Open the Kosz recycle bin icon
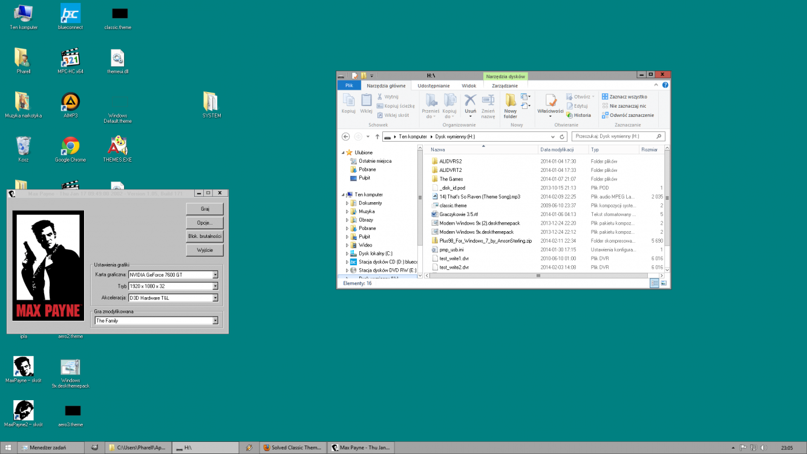This screenshot has height=454, width=807. pos(23,150)
